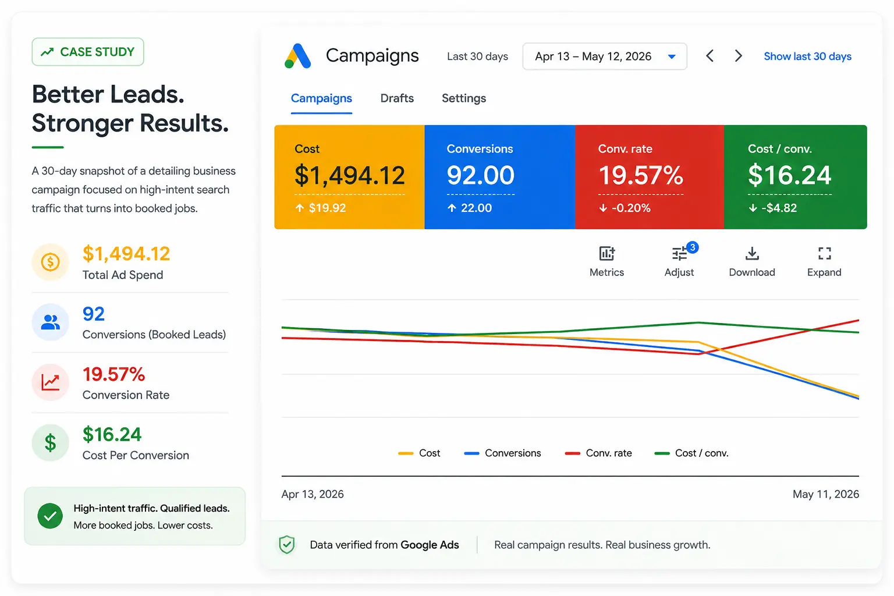
Task: Click the up arrow next to 22.00
Action: pyautogui.click(x=452, y=208)
